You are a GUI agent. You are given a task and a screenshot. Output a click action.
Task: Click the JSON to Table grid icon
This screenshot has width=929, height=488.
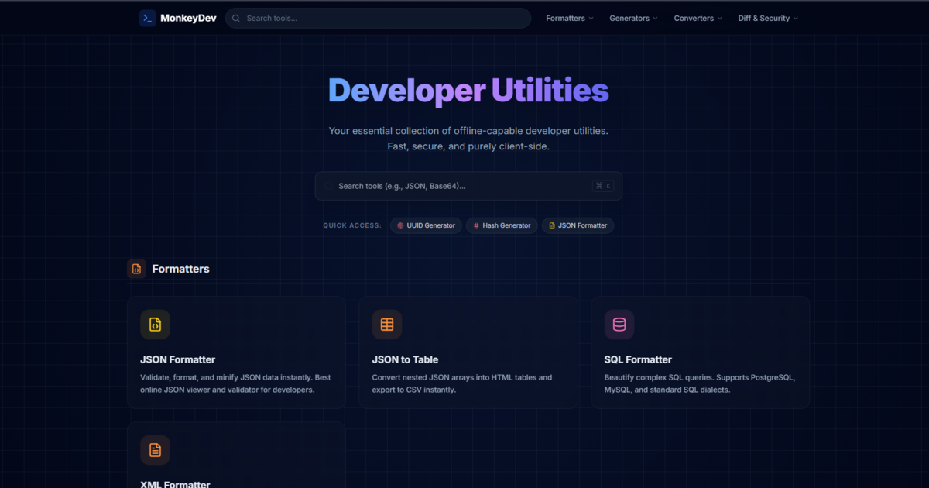coord(387,325)
